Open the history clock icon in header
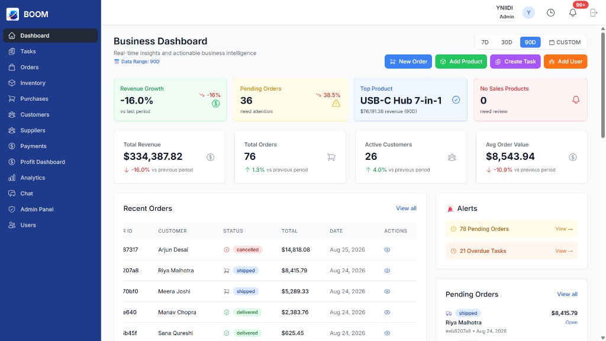 click(551, 13)
